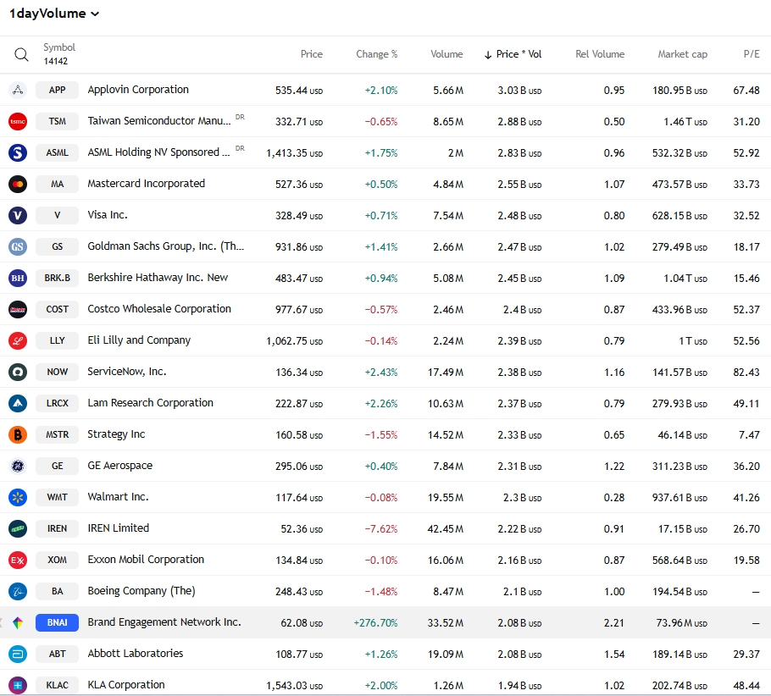The image size is (771, 696).
Task: Click BNAI's +276.70% change value
Action: (x=375, y=623)
